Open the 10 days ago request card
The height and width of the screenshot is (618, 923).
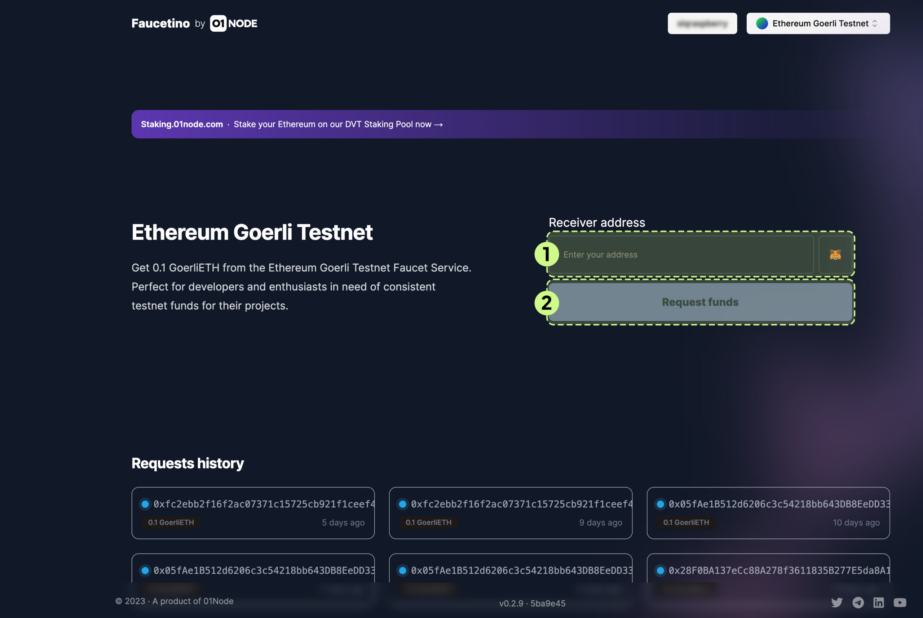[768, 513]
